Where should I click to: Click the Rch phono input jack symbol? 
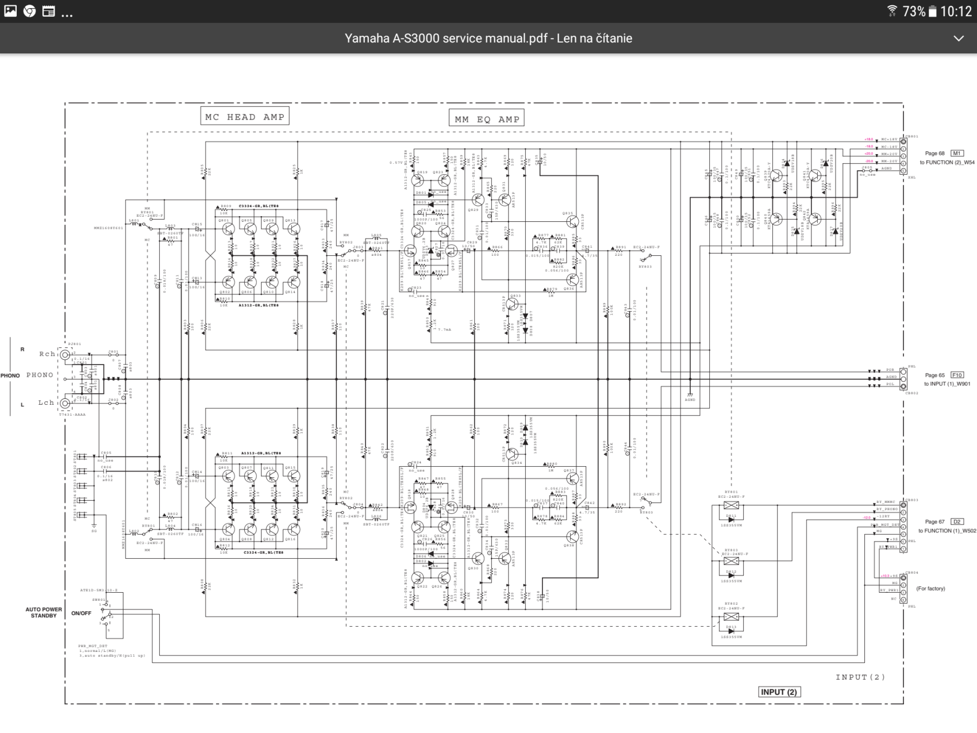66,355
